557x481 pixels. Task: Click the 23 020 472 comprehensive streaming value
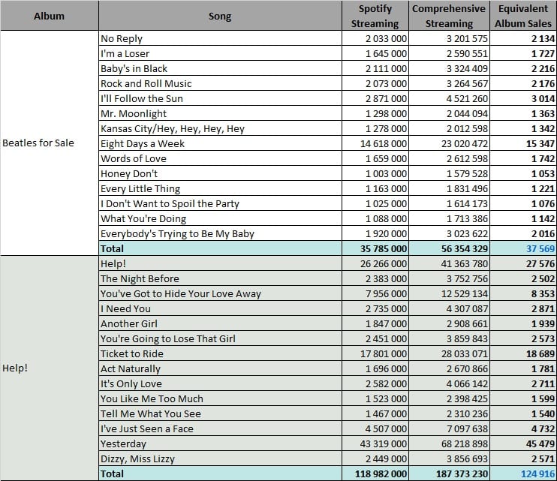point(449,143)
